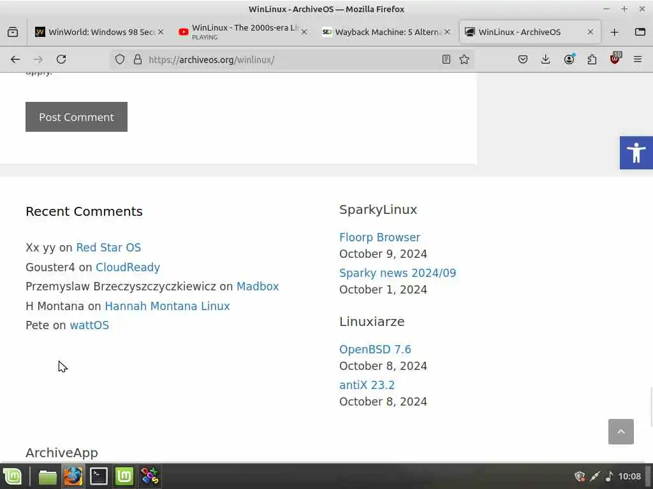Click the scroll-to-top arrow button

620,432
